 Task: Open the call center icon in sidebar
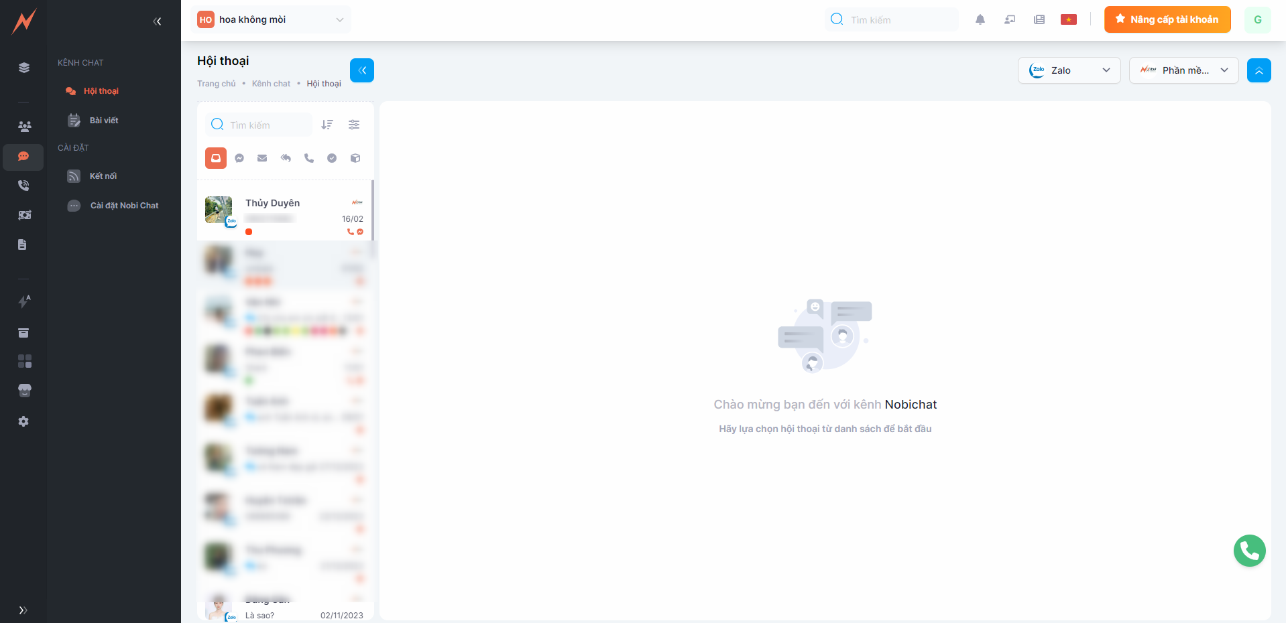coord(23,186)
